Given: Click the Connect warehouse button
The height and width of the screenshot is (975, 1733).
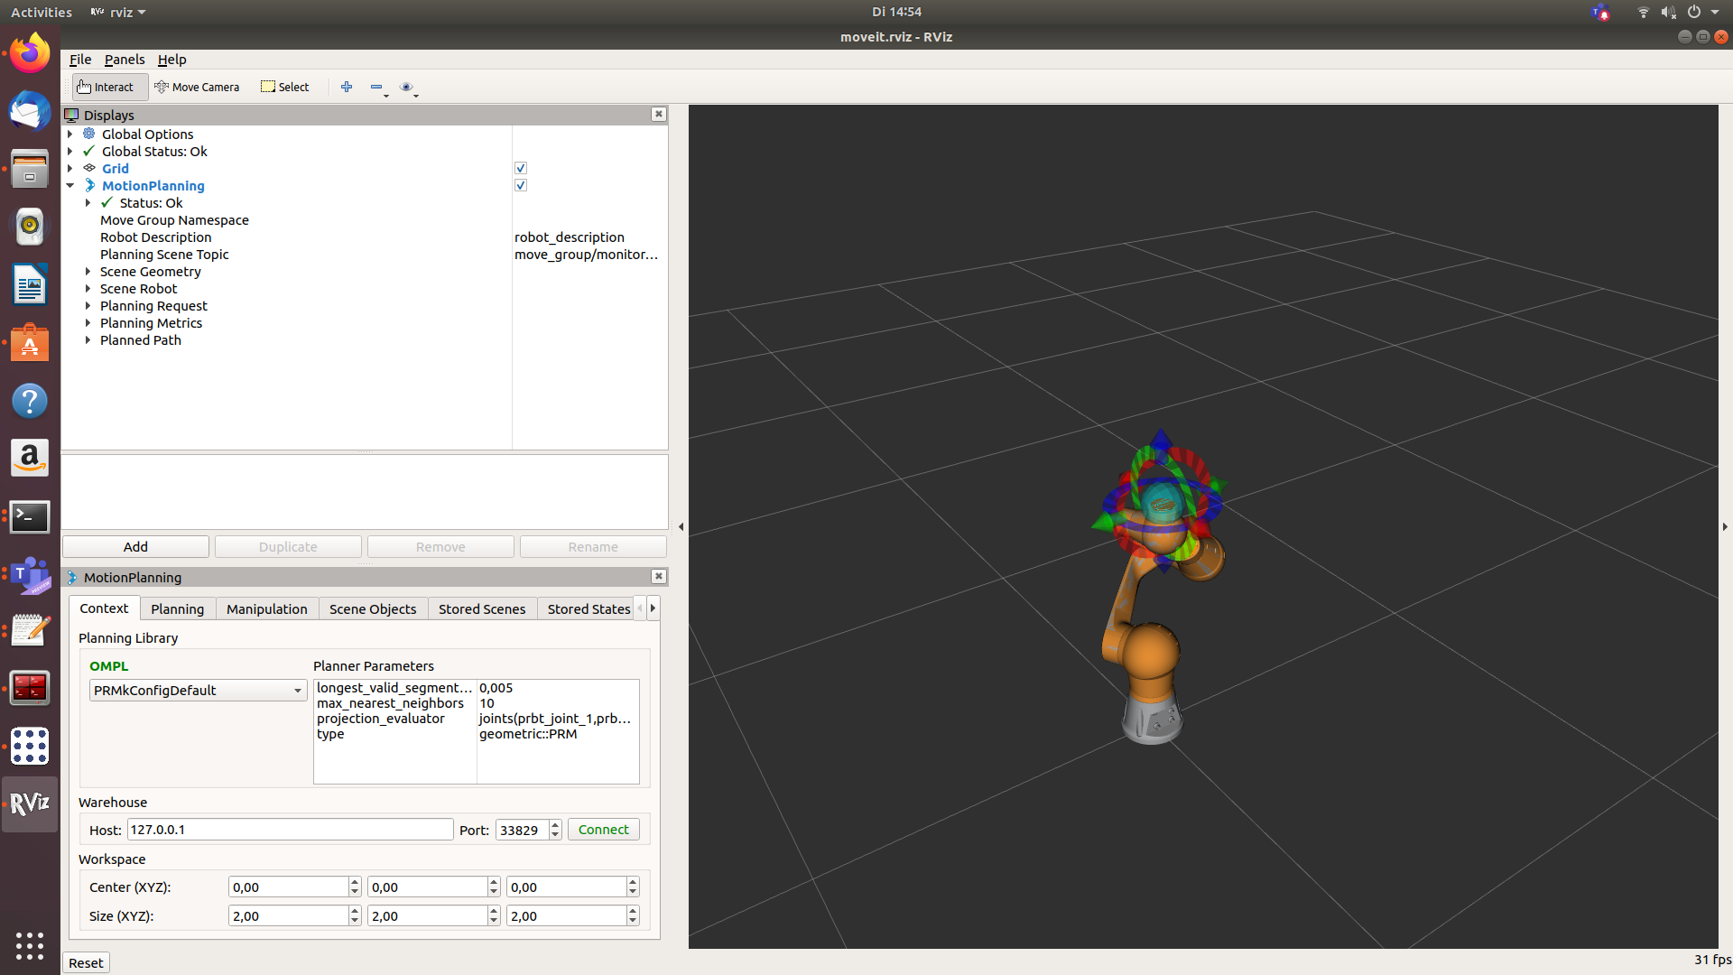Looking at the screenshot, I should (603, 830).
